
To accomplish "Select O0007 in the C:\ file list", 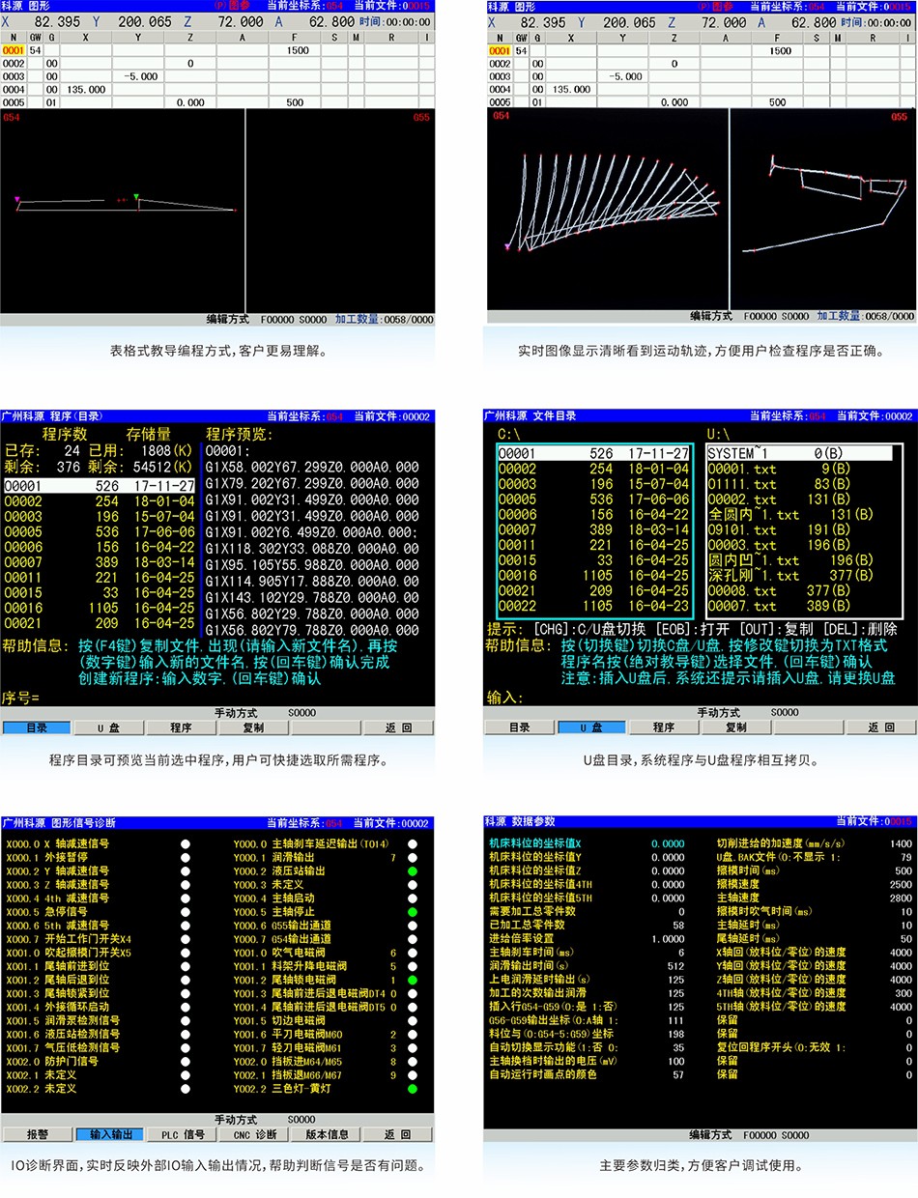I will [593, 529].
